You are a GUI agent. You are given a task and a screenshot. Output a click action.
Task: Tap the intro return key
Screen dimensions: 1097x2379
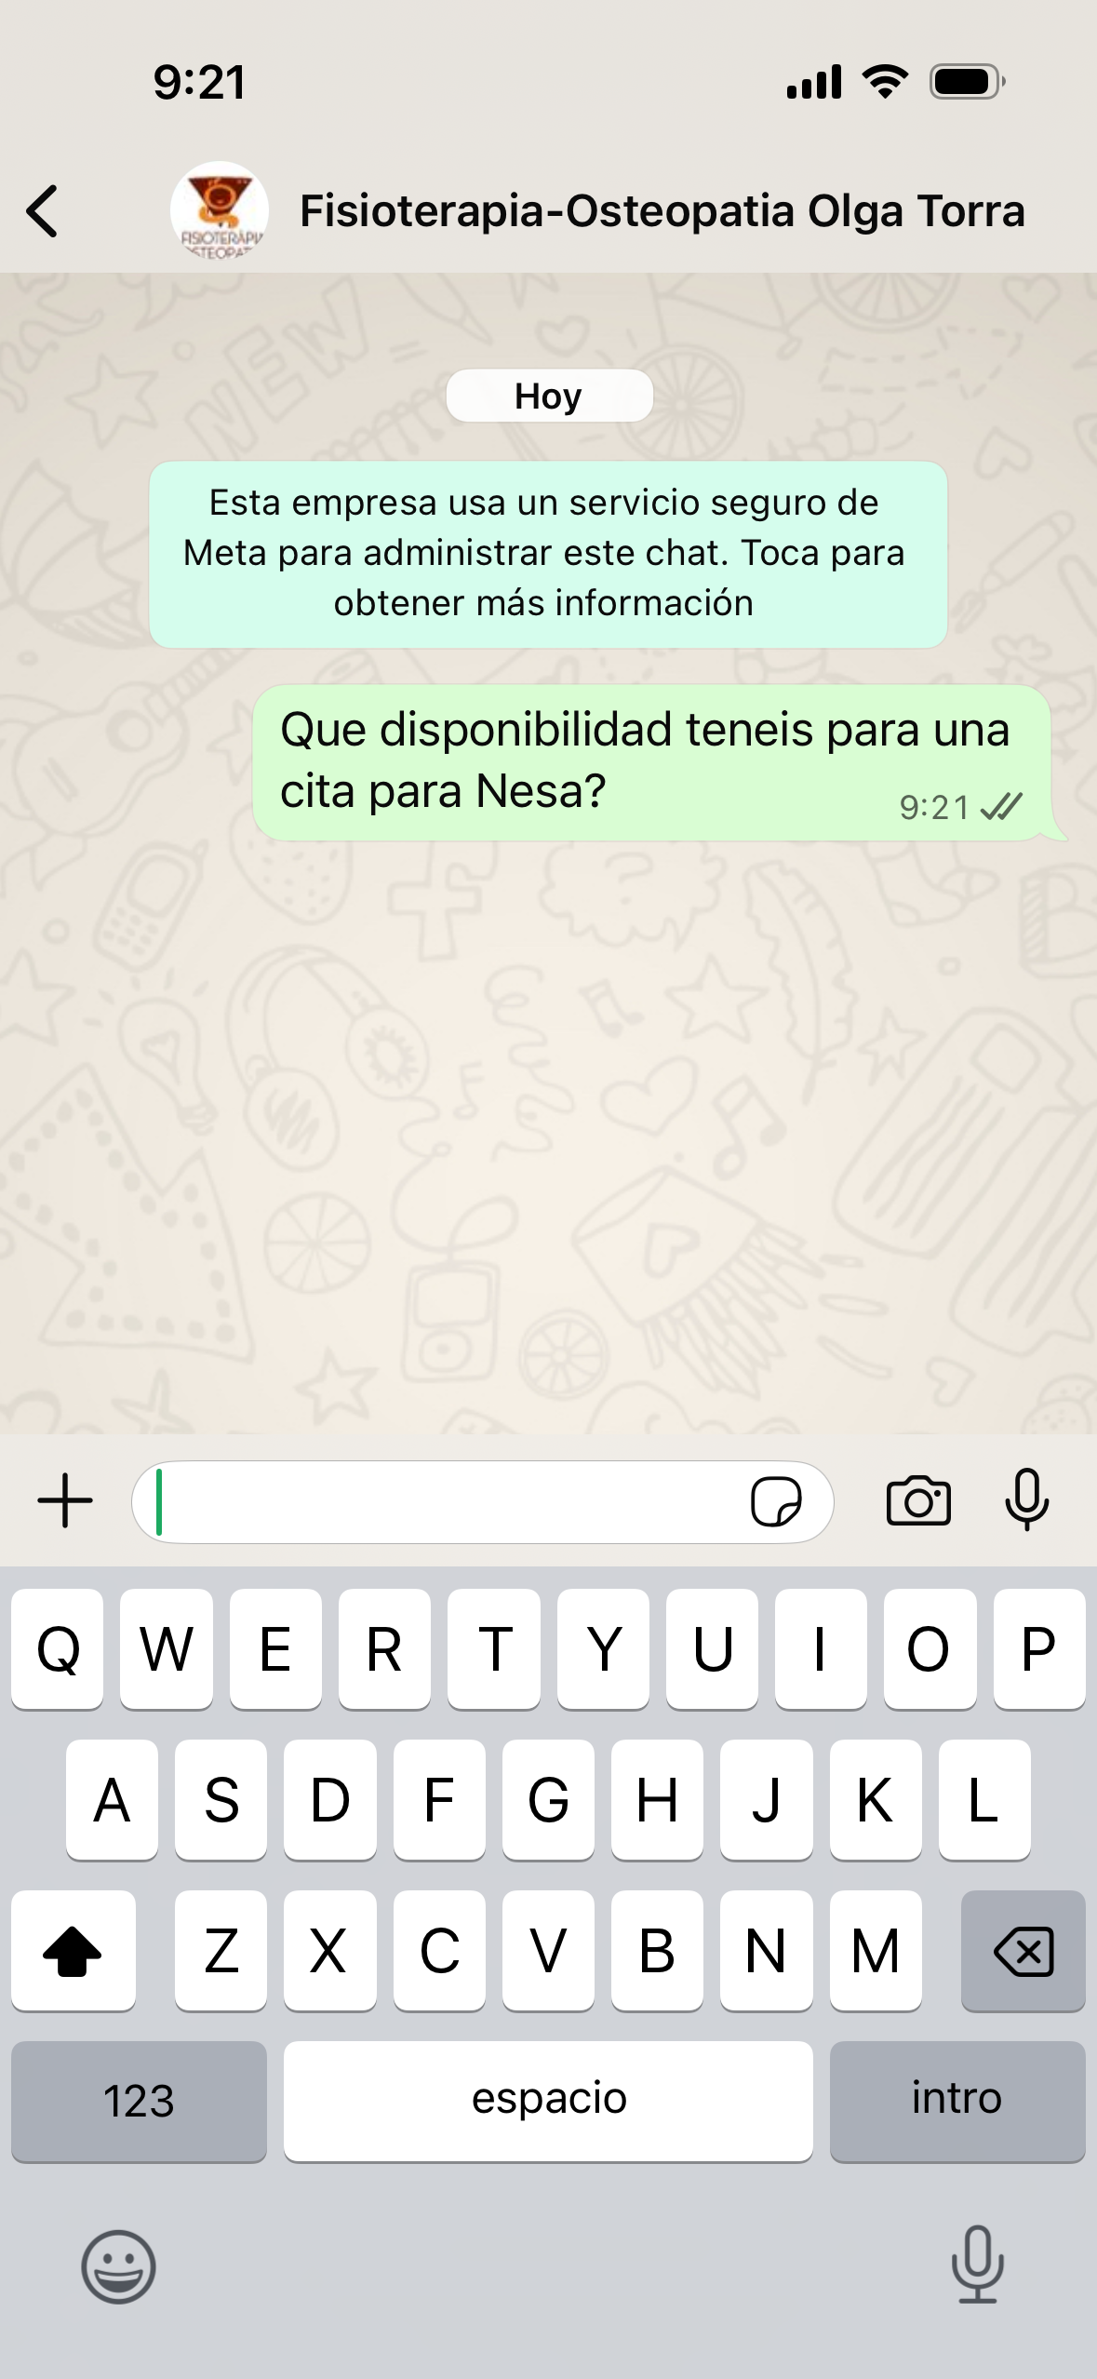pyautogui.click(x=957, y=2102)
